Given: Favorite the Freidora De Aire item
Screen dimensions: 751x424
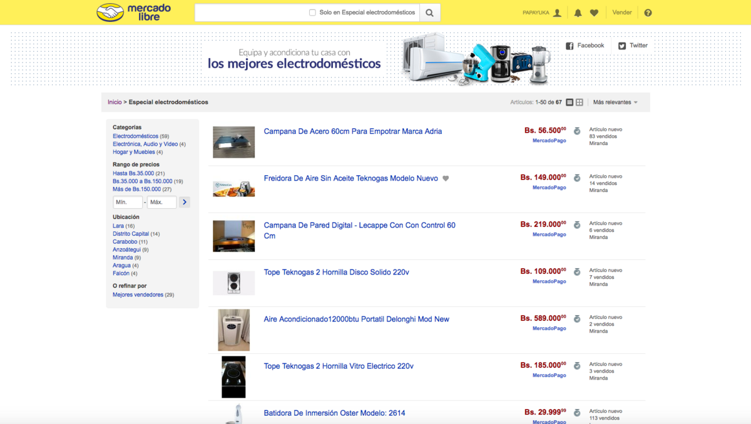Looking at the screenshot, I should (446, 179).
